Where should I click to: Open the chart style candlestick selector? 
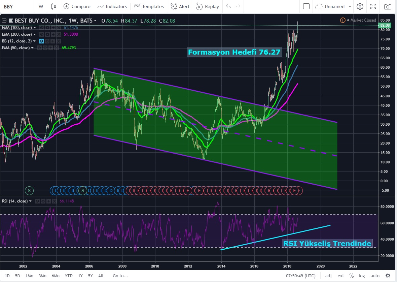click(53, 6)
